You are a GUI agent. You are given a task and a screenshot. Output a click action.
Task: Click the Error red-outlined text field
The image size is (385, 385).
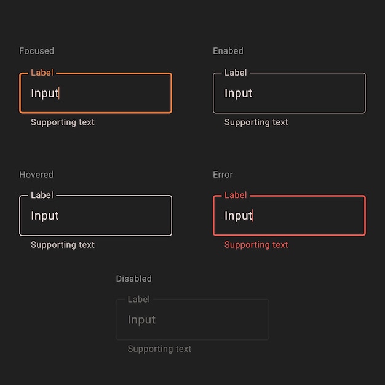(289, 216)
